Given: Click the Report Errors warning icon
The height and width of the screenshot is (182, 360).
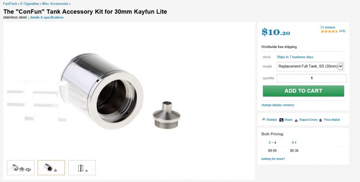Looking at the screenshot, I should (x=296, y=120).
